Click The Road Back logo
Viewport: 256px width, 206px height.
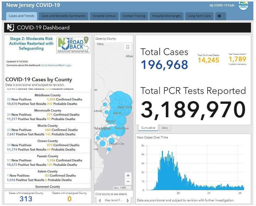tap(73, 45)
